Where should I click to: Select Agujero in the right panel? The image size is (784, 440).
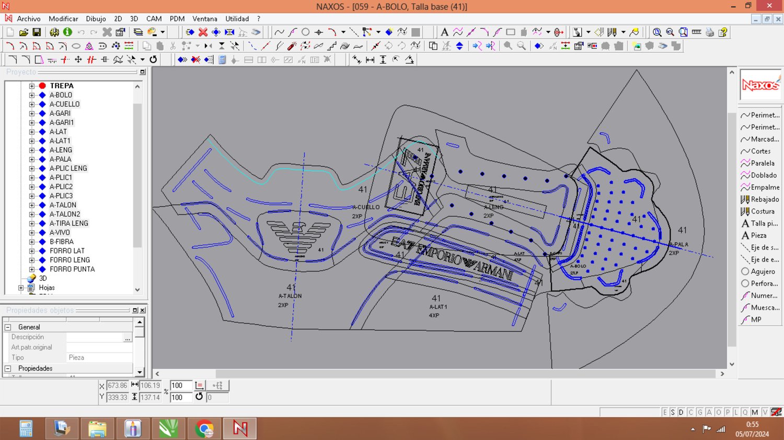[758, 271]
